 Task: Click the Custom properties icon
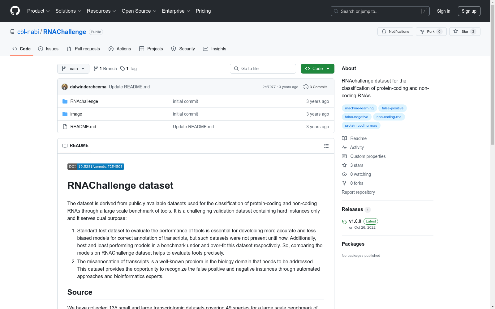pyautogui.click(x=344, y=156)
